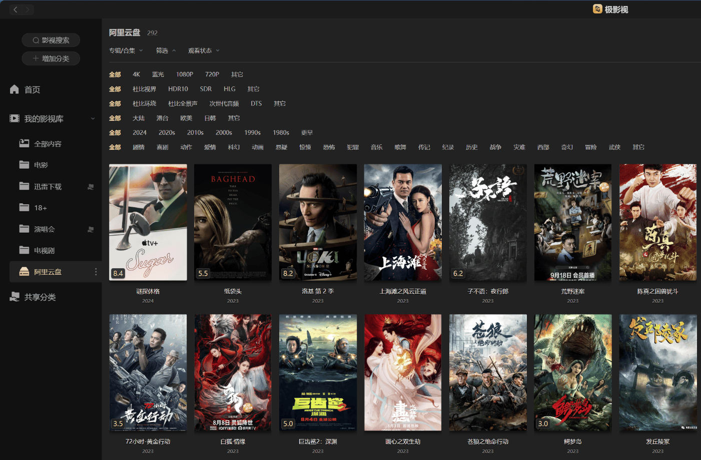Open the 鳄梦岛 poster
This screenshot has height=460, width=701.
(x=573, y=373)
